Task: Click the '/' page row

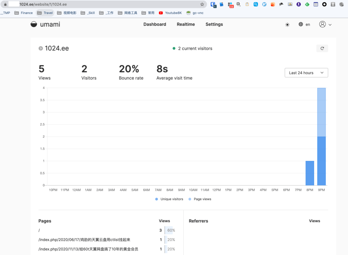Action: tap(107, 230)
